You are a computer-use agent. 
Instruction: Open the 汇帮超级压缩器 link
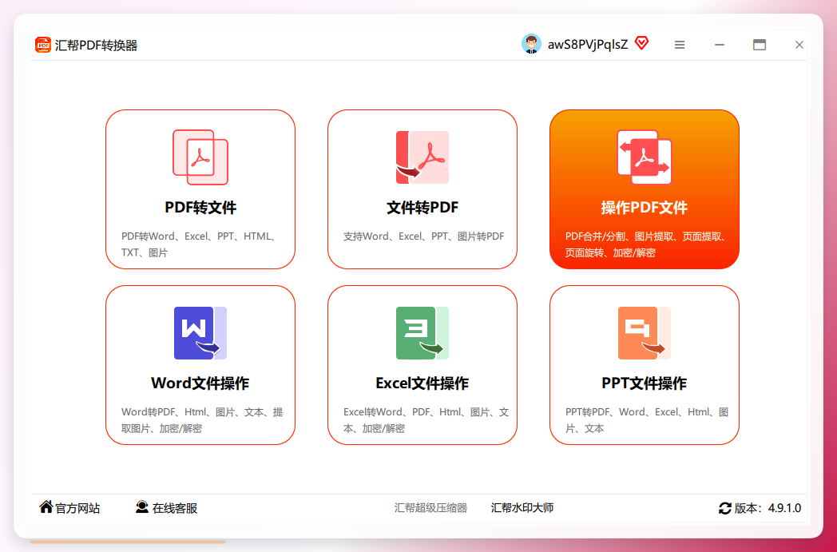430,508
